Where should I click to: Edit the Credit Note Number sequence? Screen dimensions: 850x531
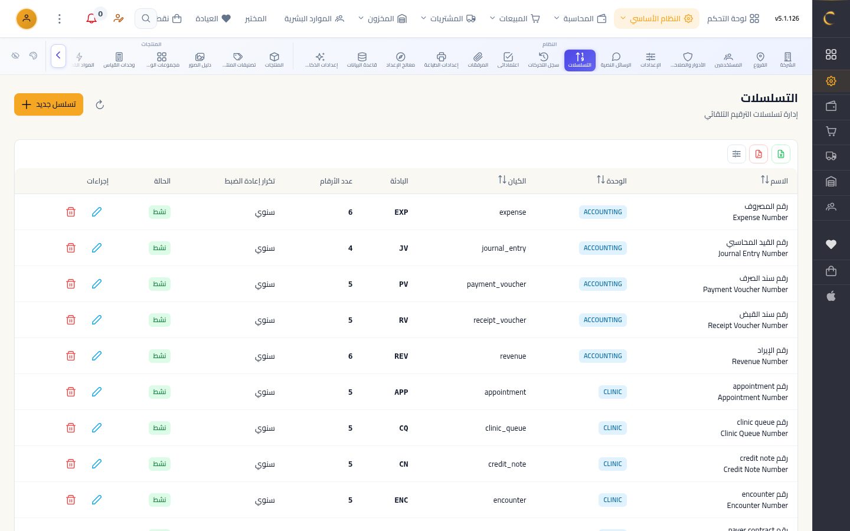[x=97, y=464]
